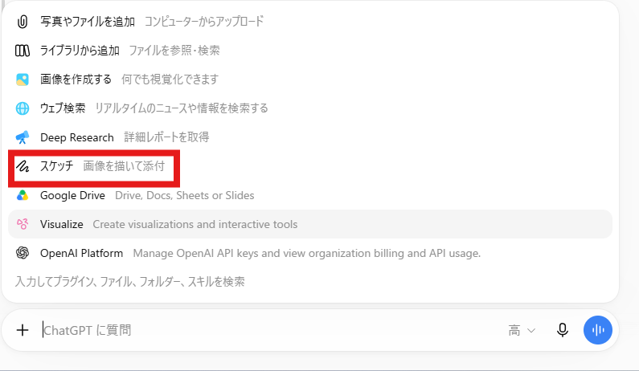Click the sketch scribble icon
This screenshot has width=639, height=371.
[23, 166]
